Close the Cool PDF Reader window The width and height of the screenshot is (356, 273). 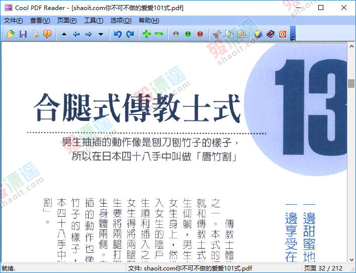[344, 8]
